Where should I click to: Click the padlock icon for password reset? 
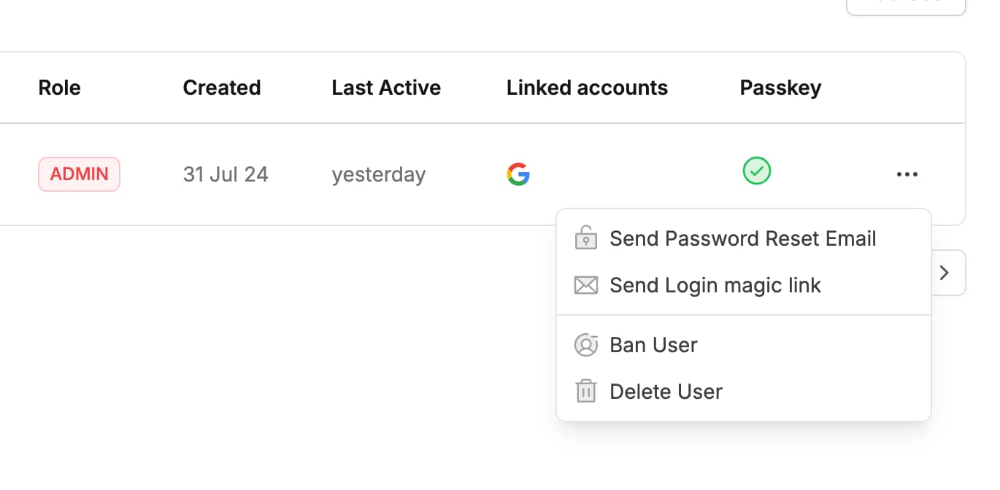586,238
